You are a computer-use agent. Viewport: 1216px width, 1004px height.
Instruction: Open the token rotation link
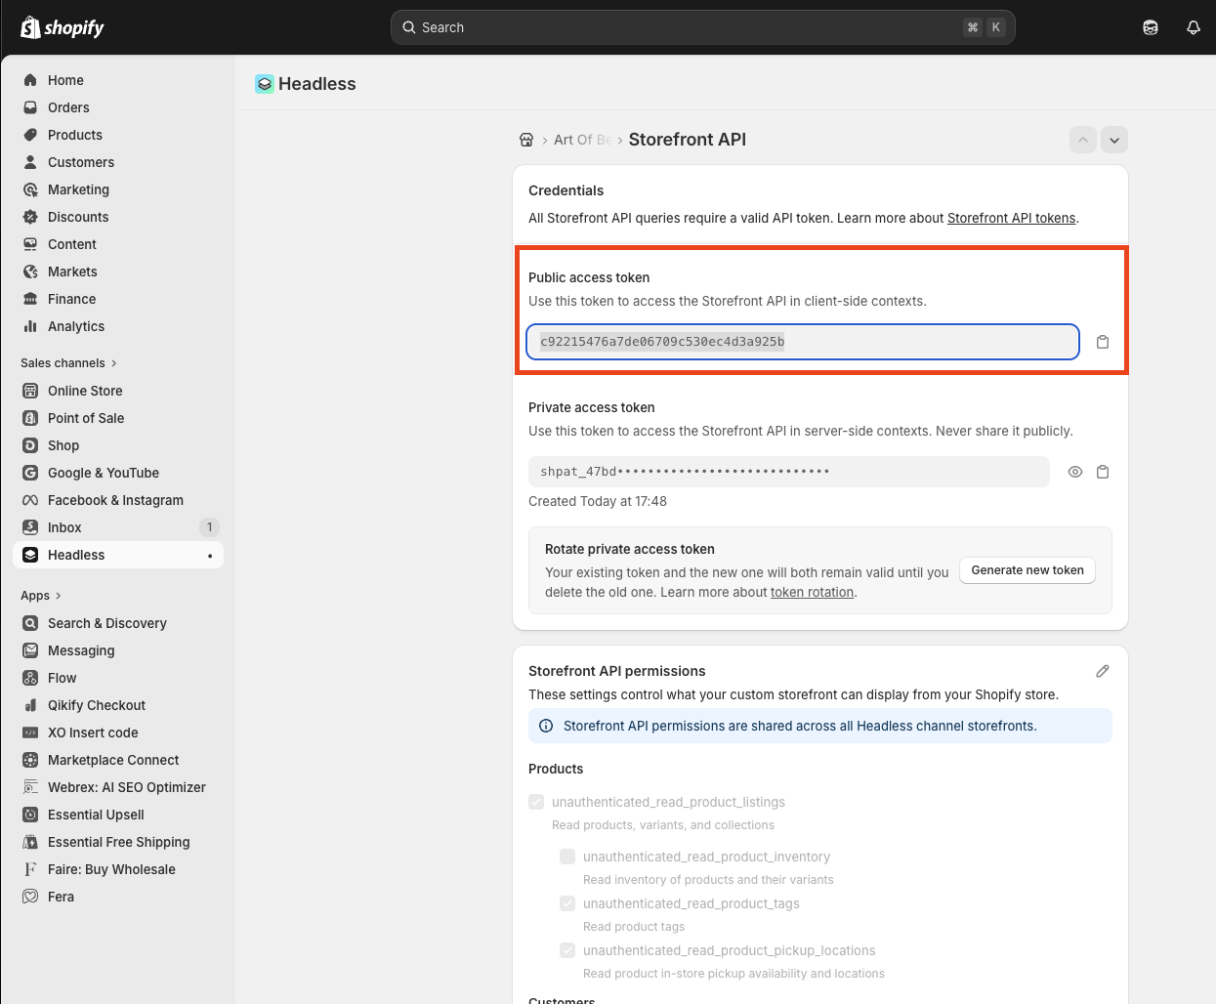(x=812, y=592)
